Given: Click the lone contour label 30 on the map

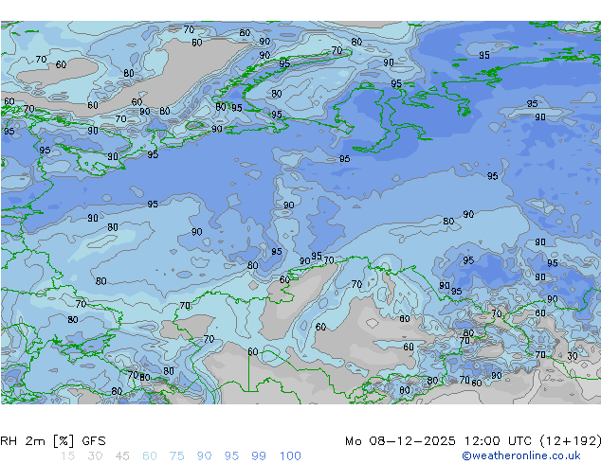Looking at the screenshot, I should click(x=573, y=356).
